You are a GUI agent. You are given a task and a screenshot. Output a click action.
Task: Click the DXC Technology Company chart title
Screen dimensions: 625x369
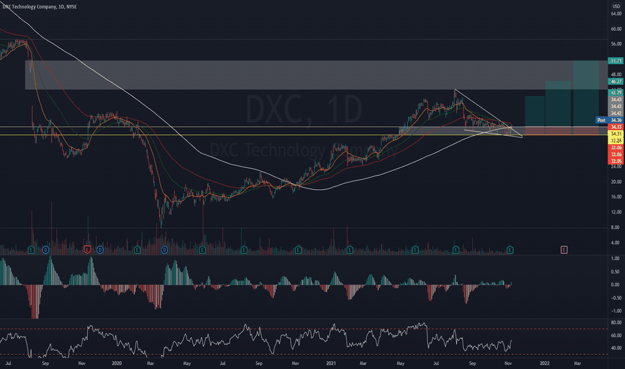(40, 7)
